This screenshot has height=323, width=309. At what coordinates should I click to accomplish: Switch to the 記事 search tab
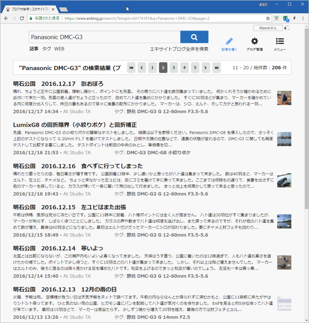(x=34, y=49)
